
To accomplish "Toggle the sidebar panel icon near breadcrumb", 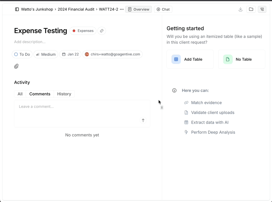I will point(17,9).
